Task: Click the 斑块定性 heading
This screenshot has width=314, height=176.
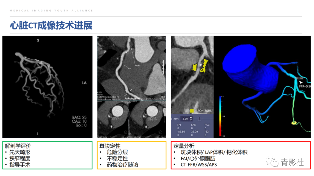Action: point(110,146)
